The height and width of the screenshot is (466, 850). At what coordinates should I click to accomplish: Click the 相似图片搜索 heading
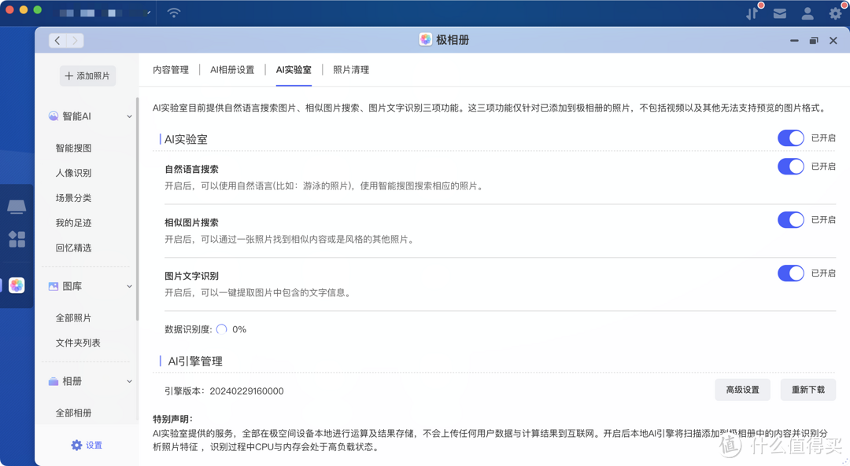192,222
